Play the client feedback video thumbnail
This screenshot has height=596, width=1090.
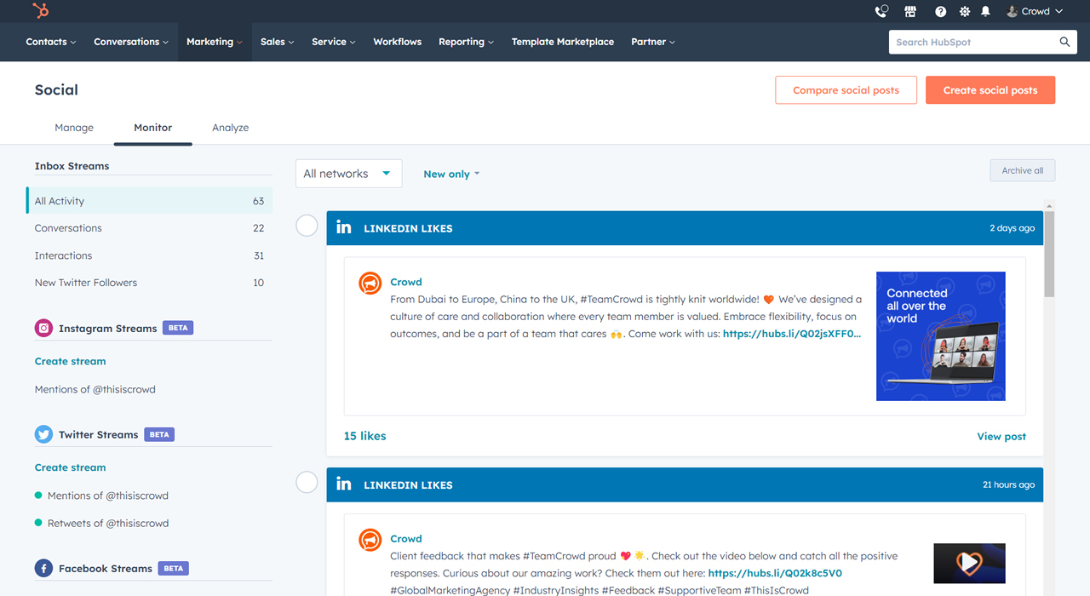969,563
